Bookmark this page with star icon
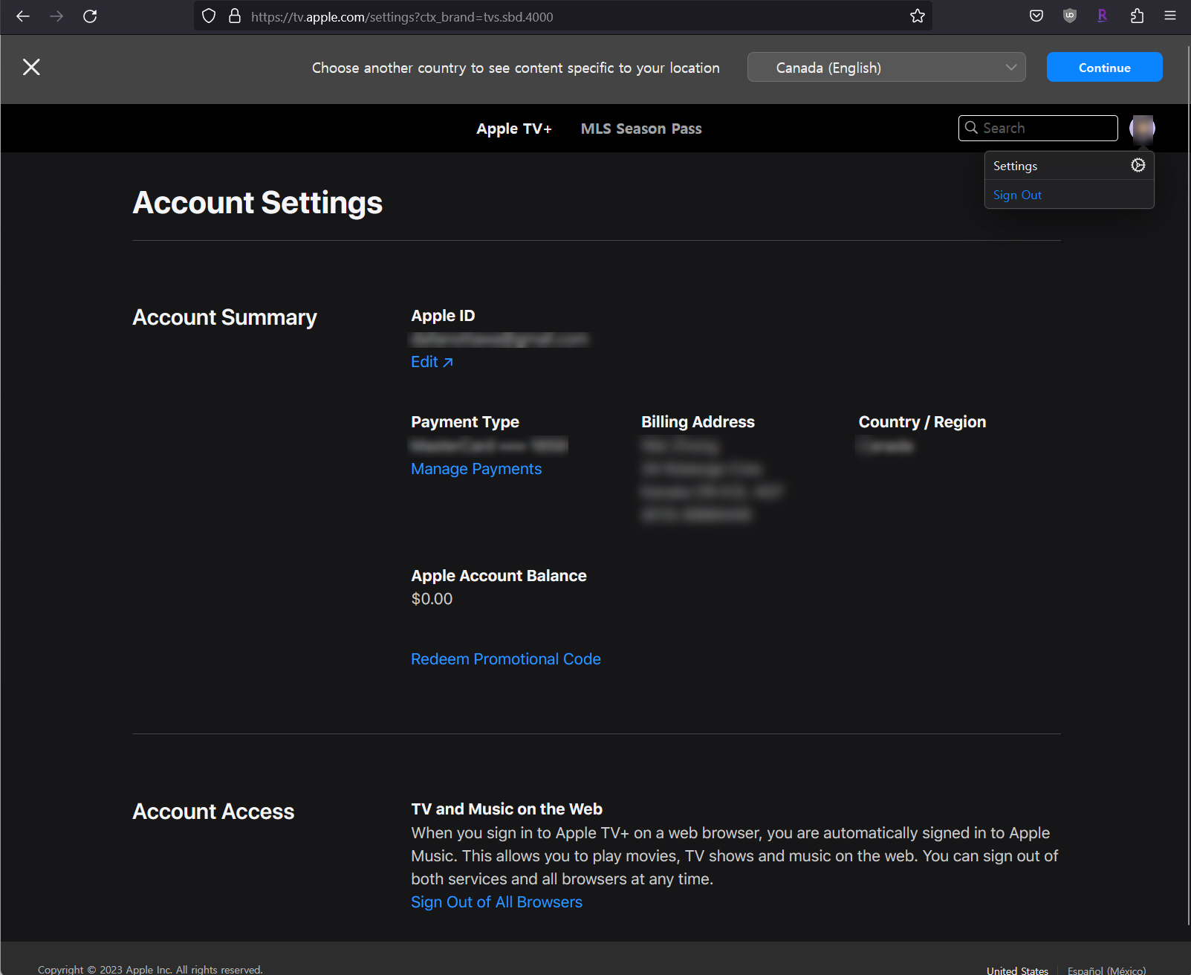The image size is (1191, 975). [917, 16]
